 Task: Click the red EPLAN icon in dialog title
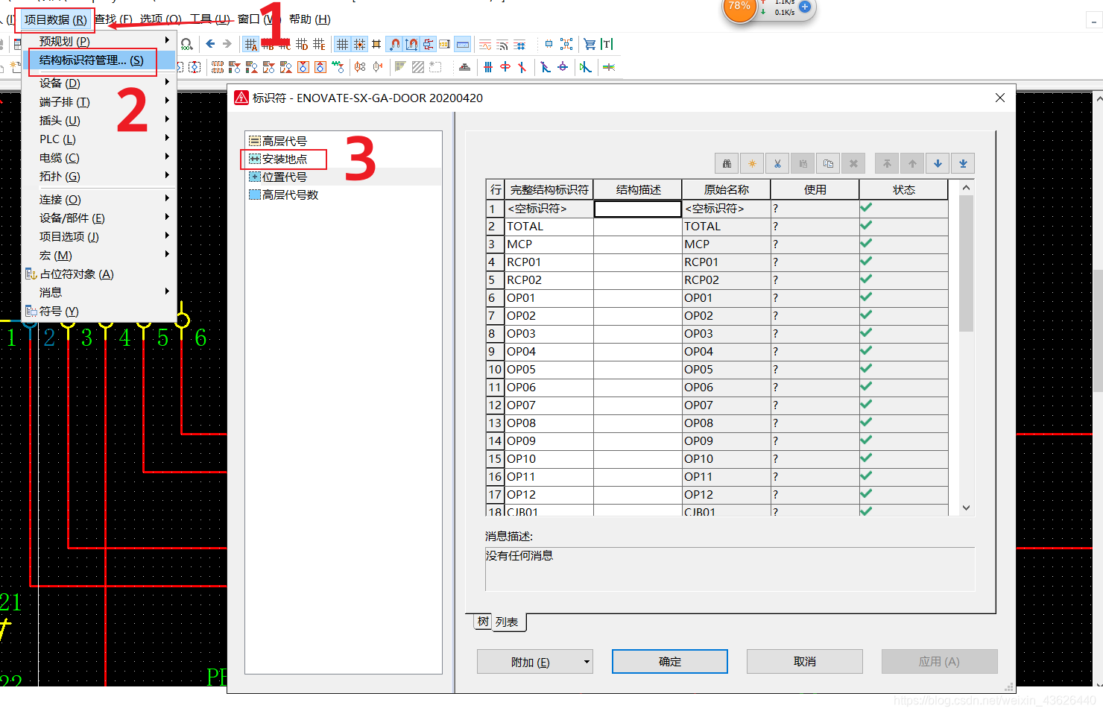click(241, 98)
